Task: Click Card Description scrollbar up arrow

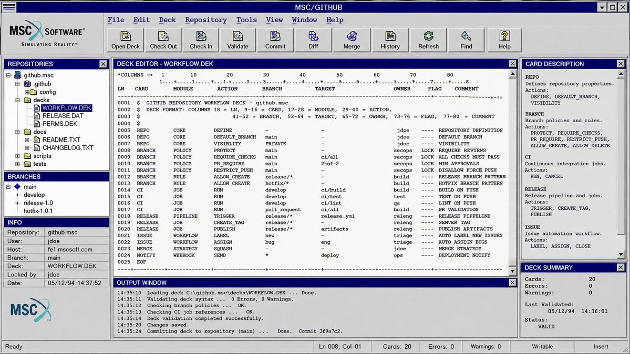Action: click(621, 74)
